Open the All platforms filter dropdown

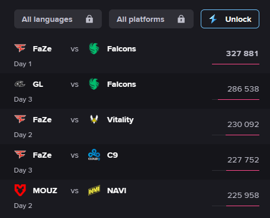(151, 19)
